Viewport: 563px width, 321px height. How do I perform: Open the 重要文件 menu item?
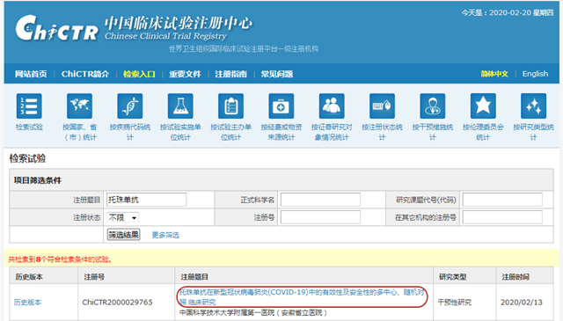click(185, 74)
